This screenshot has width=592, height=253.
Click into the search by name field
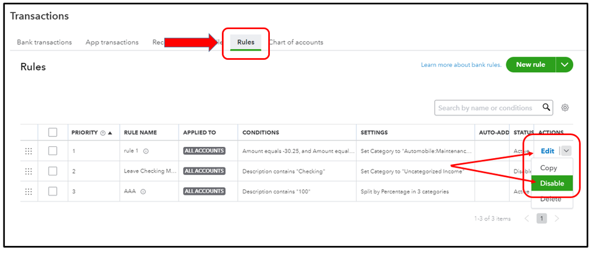pyautogui.click(x=486, y=108)
